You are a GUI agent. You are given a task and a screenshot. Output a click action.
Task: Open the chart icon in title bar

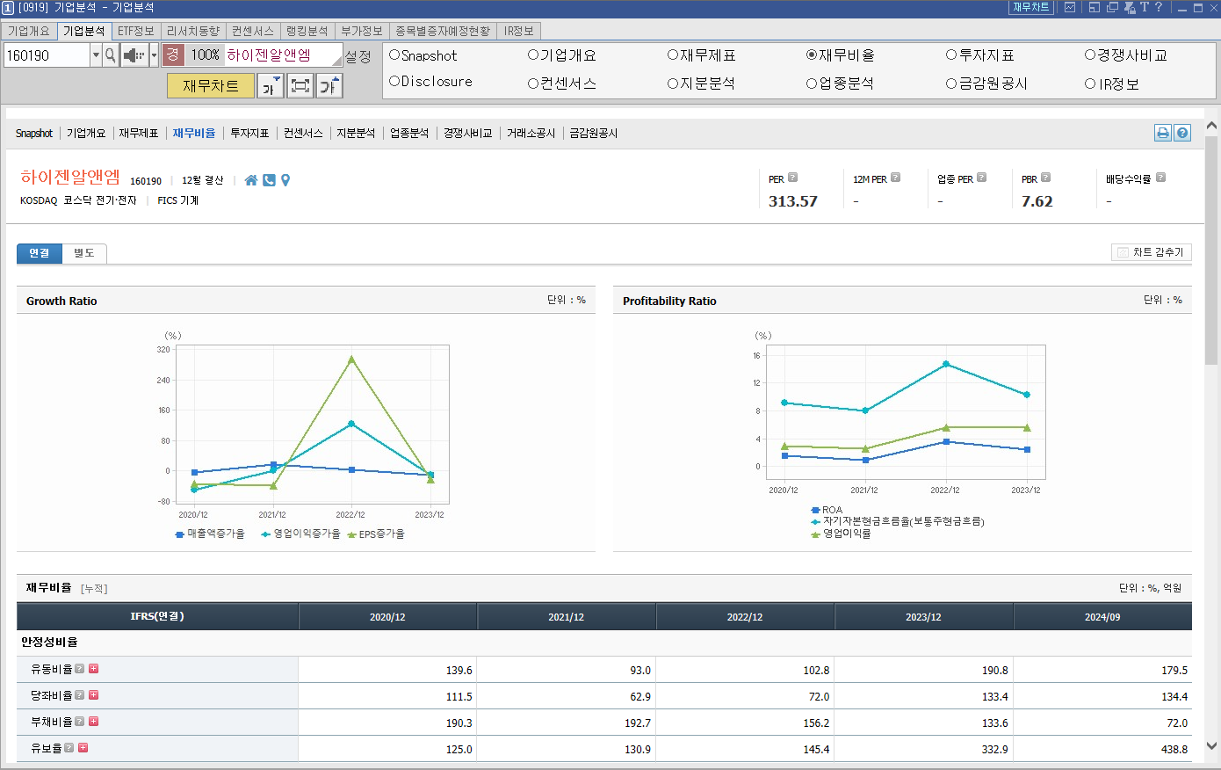1070,7
